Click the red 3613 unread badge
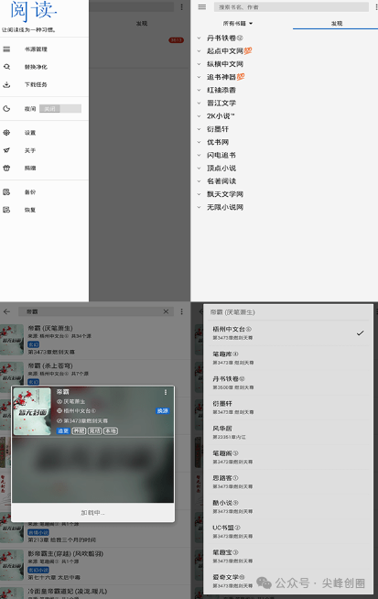378x599 pixels. 176,40
